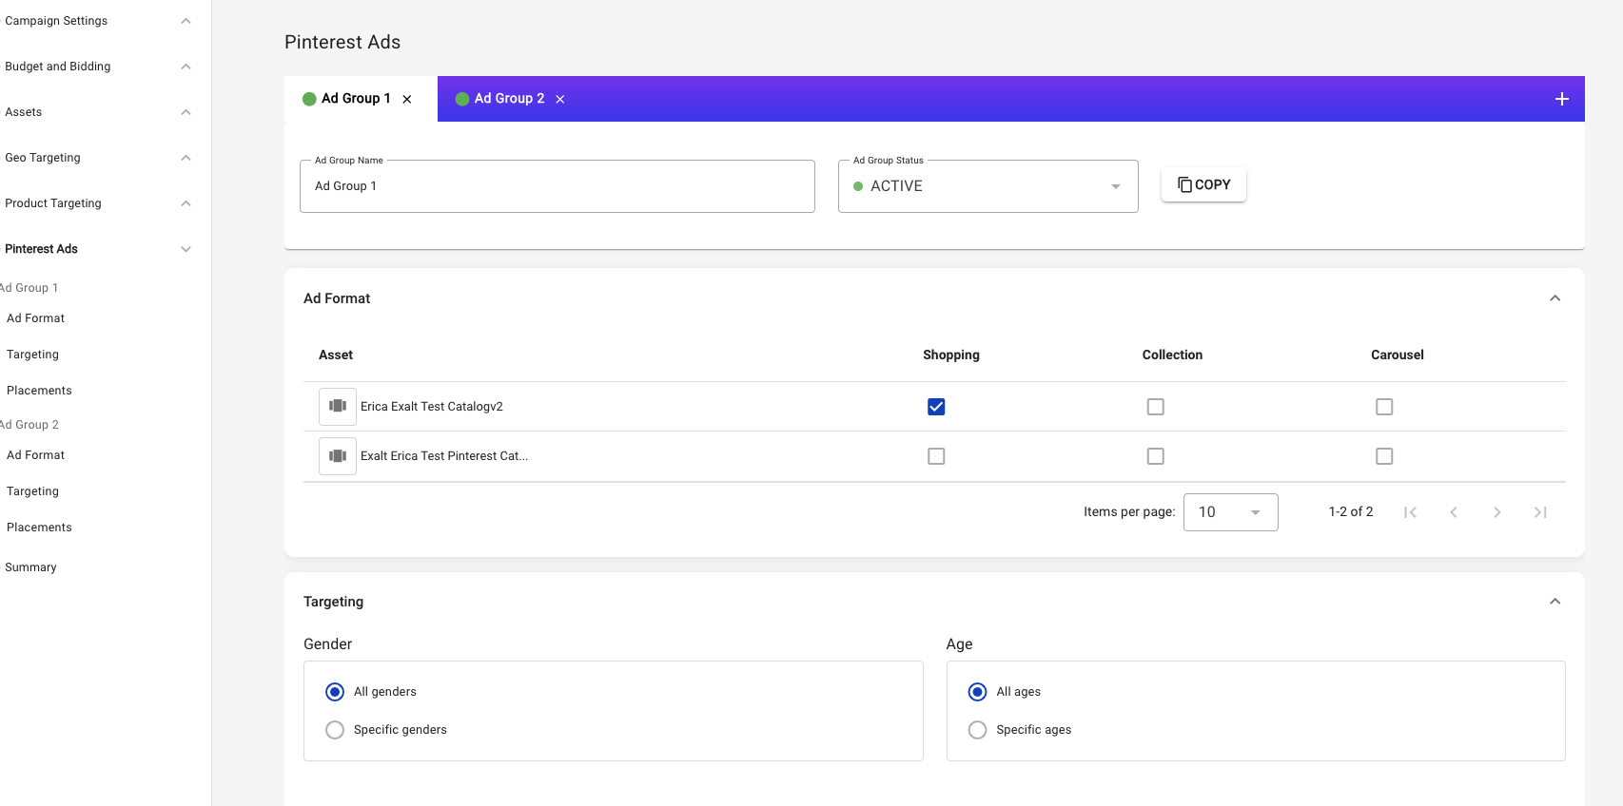Jump to first page of assets

[1410, 512]
